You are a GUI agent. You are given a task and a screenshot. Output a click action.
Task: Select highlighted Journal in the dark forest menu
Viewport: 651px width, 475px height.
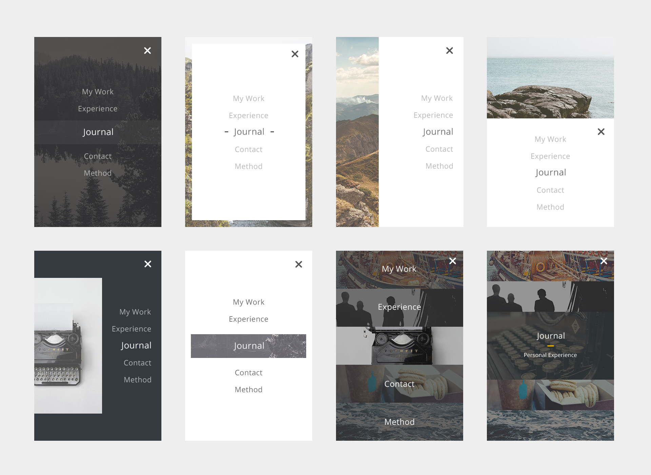[98, 132]
